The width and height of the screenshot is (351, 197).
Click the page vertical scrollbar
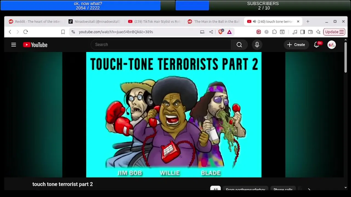[346, 57]
